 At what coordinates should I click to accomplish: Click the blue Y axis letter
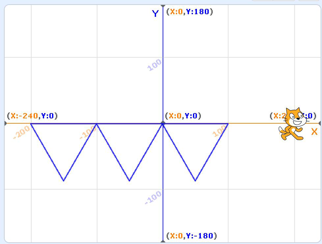click(155, 14)
